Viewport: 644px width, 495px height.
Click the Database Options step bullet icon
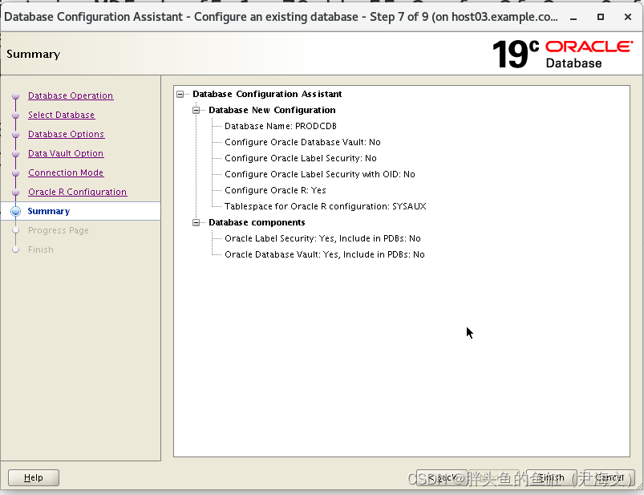(x=15, y=135)
